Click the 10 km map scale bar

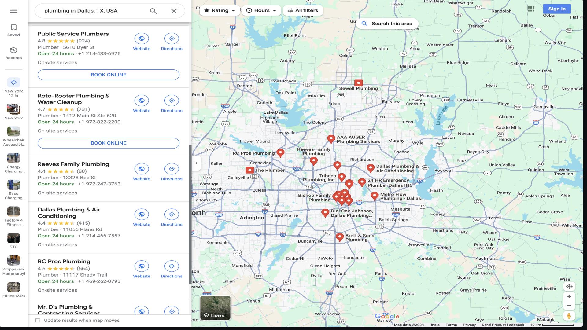tap(552, 325)
